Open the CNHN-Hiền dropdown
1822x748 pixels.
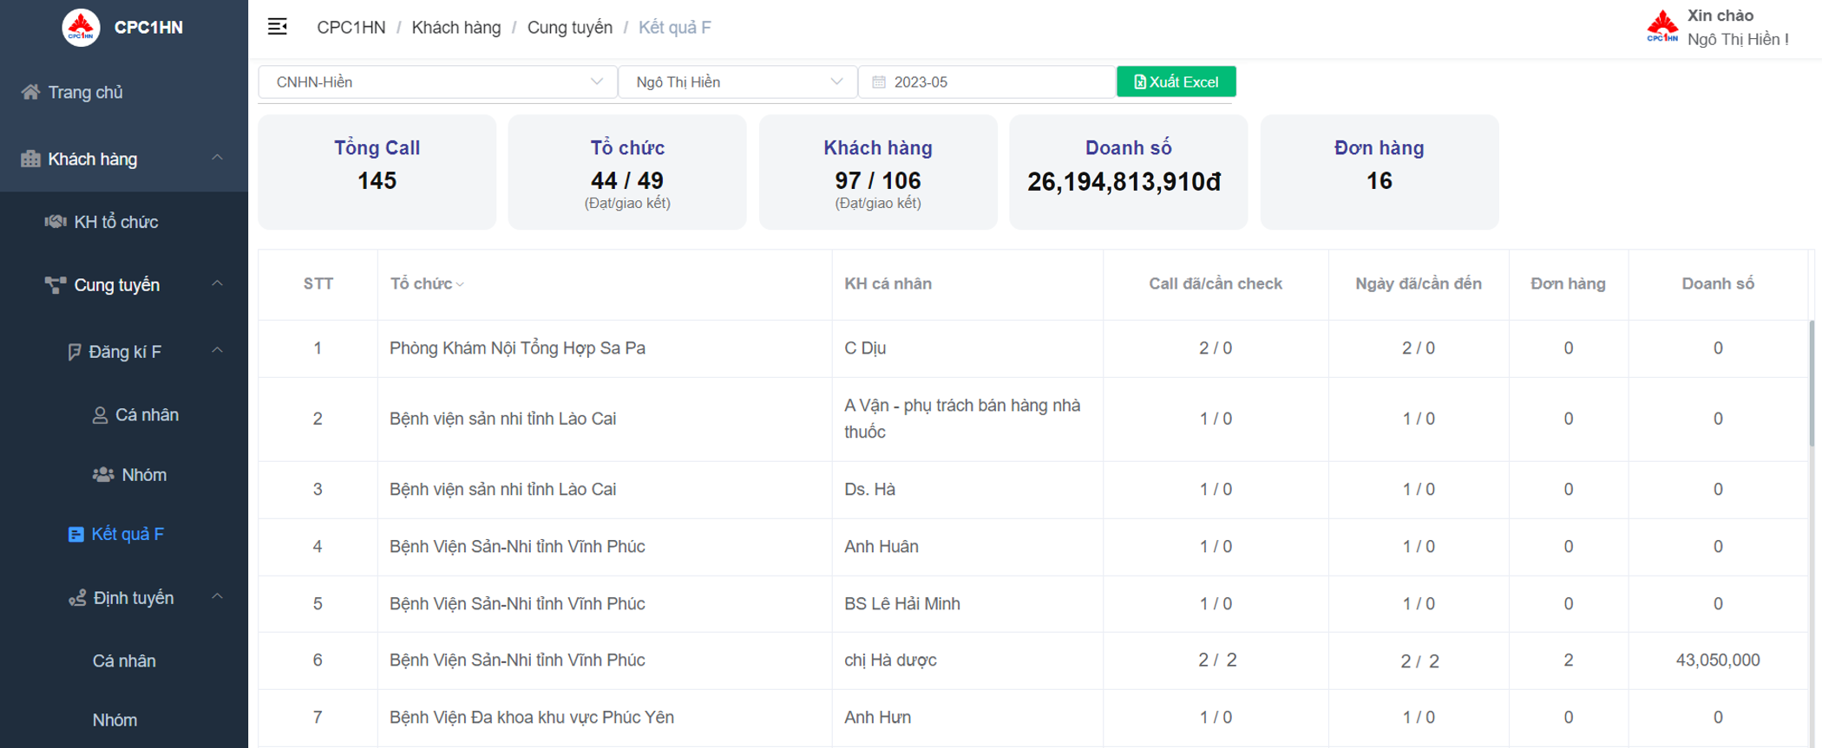(437, 82)
